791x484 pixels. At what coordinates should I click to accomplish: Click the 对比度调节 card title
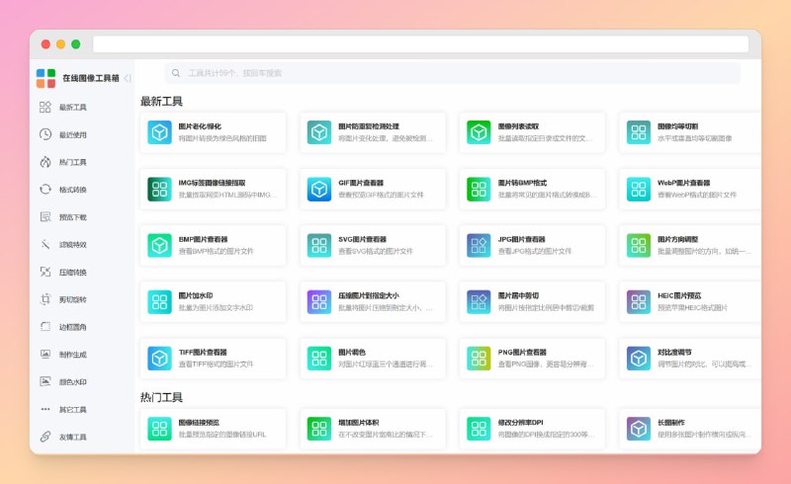coord(674,352)
